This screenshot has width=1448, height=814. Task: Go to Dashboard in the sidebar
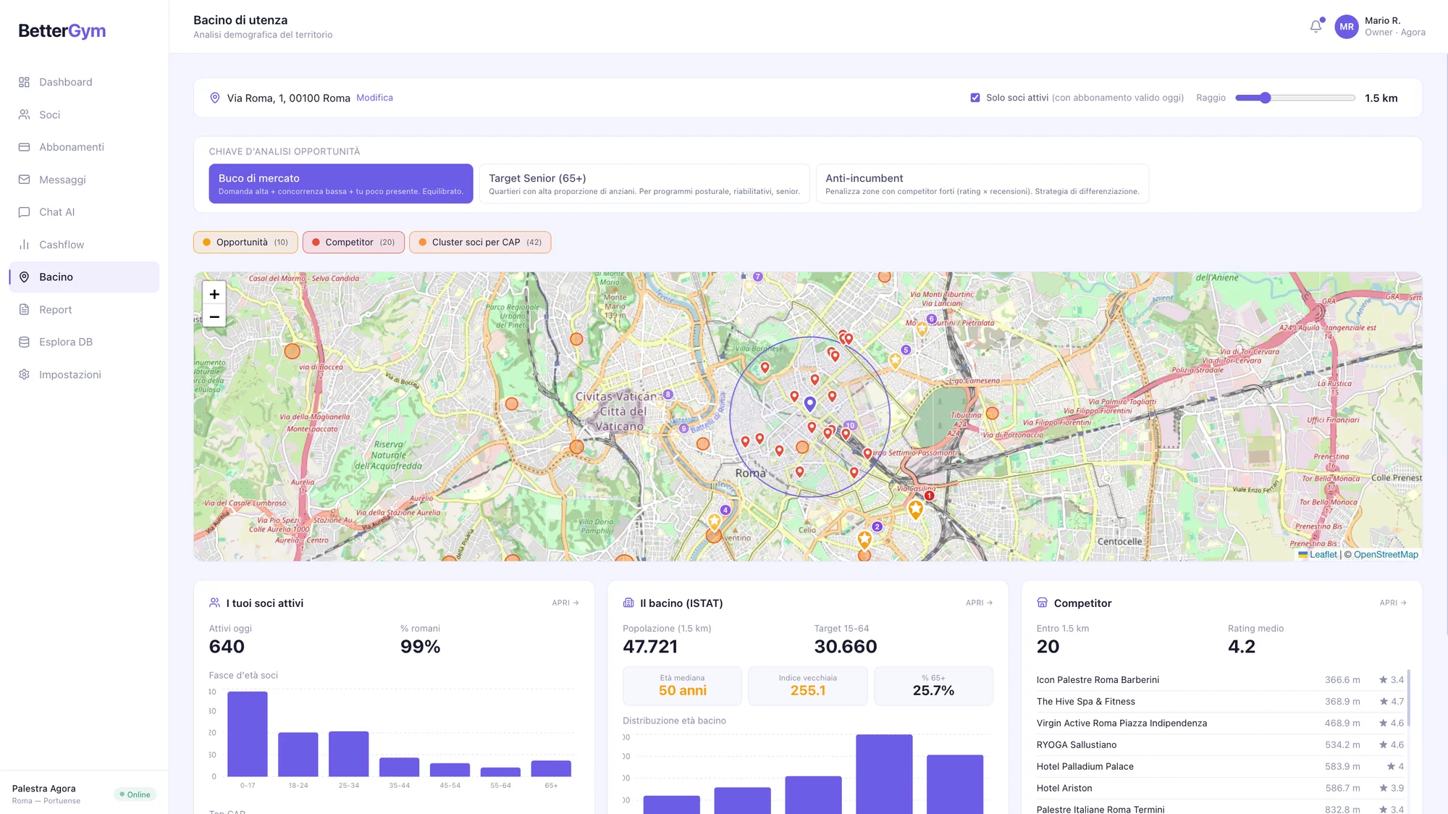84,82
